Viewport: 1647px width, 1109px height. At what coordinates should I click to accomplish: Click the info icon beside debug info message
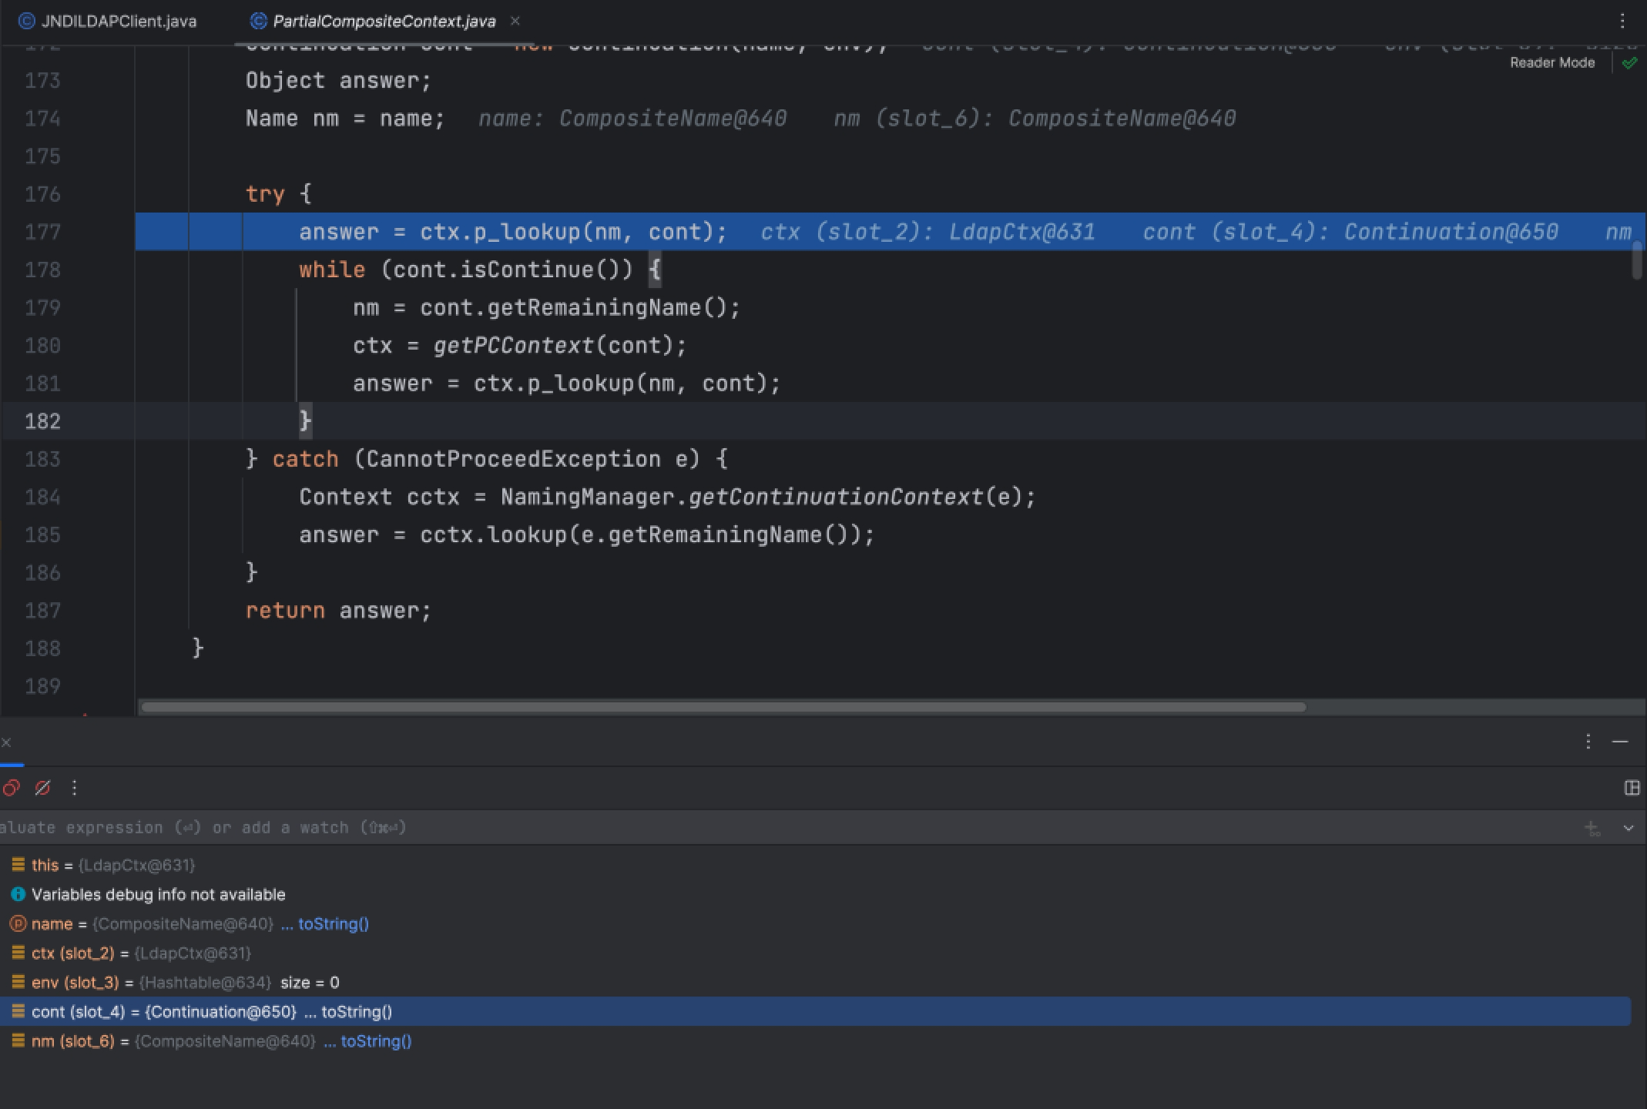click(x=18, y=895)
